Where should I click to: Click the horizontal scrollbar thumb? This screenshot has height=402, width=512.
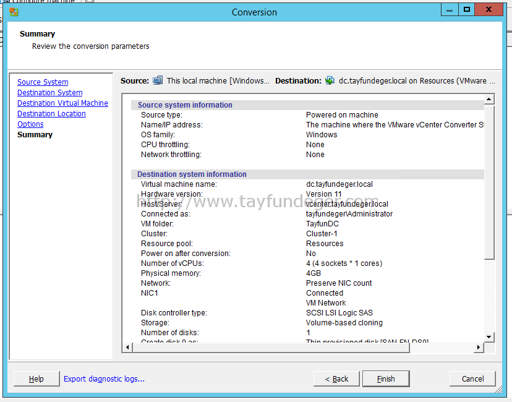(x=271, y=348)
